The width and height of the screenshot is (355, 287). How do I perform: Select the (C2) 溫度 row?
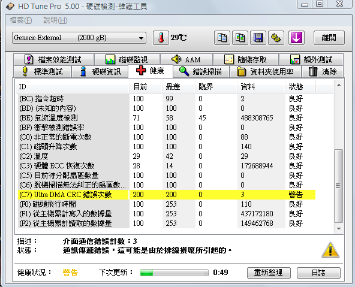167,156
